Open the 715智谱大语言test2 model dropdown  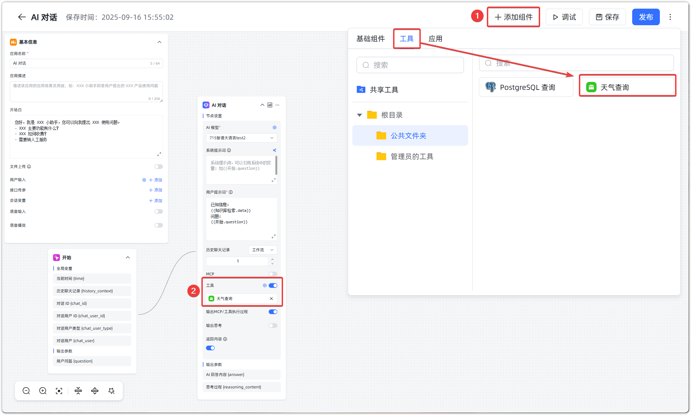pos(241,138)
